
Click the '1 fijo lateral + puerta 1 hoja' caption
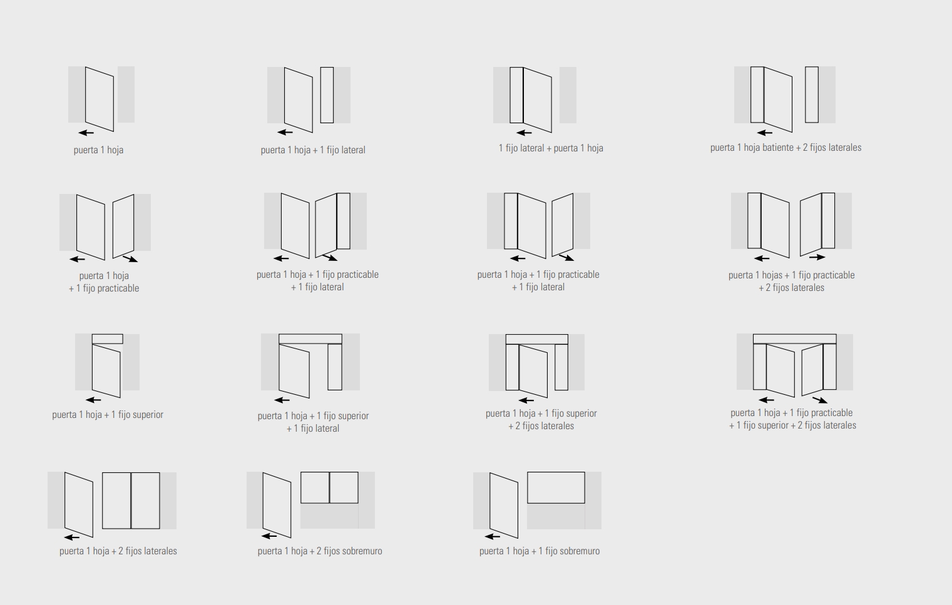click(551, 148)
